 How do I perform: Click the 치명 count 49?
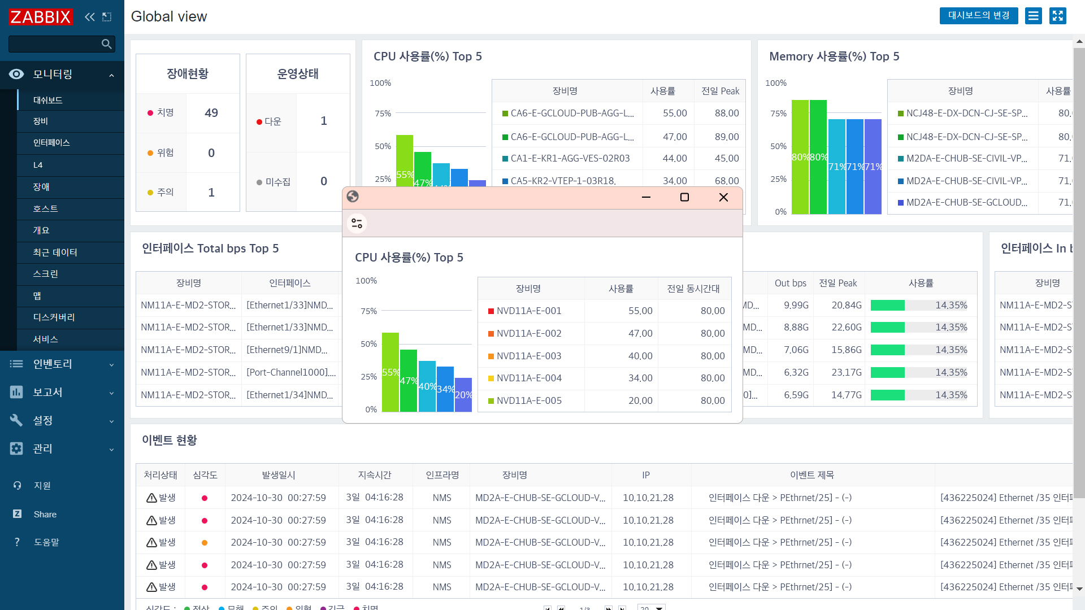pos(211,113)
